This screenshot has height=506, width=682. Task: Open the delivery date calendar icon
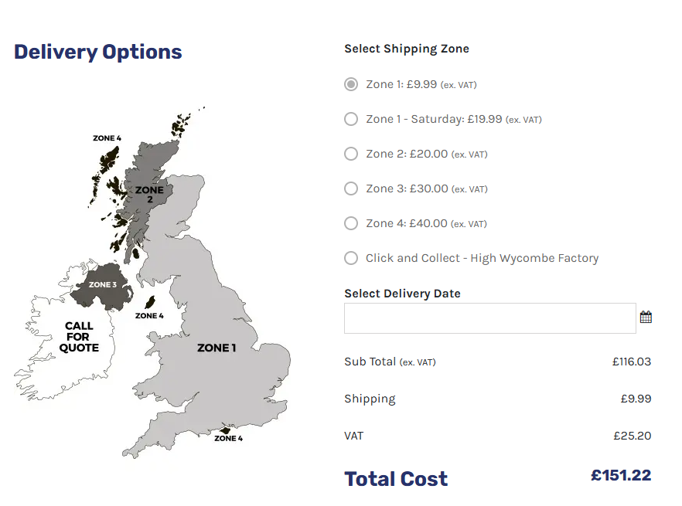pos(646,317)
